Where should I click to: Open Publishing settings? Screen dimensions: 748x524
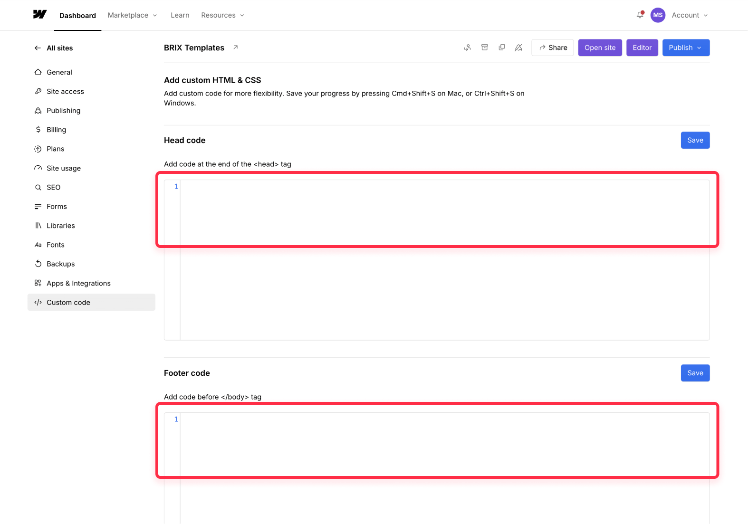(91, 111)
